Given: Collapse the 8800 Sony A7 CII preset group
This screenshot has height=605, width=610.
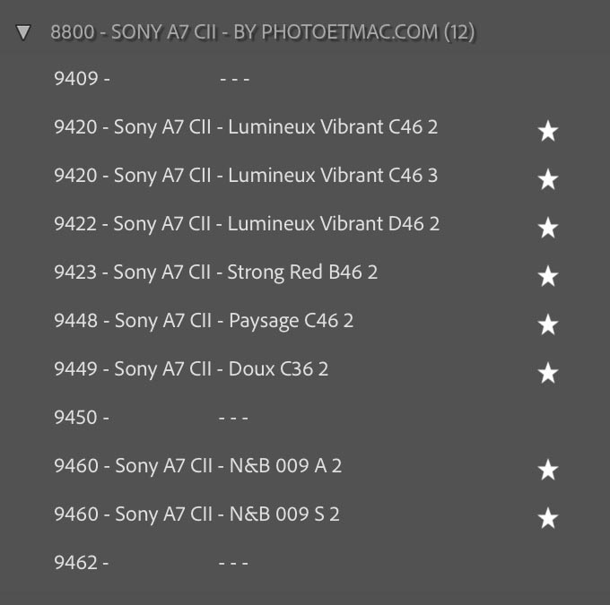Looking at the screenshot, I should click(x=23, y=33).
